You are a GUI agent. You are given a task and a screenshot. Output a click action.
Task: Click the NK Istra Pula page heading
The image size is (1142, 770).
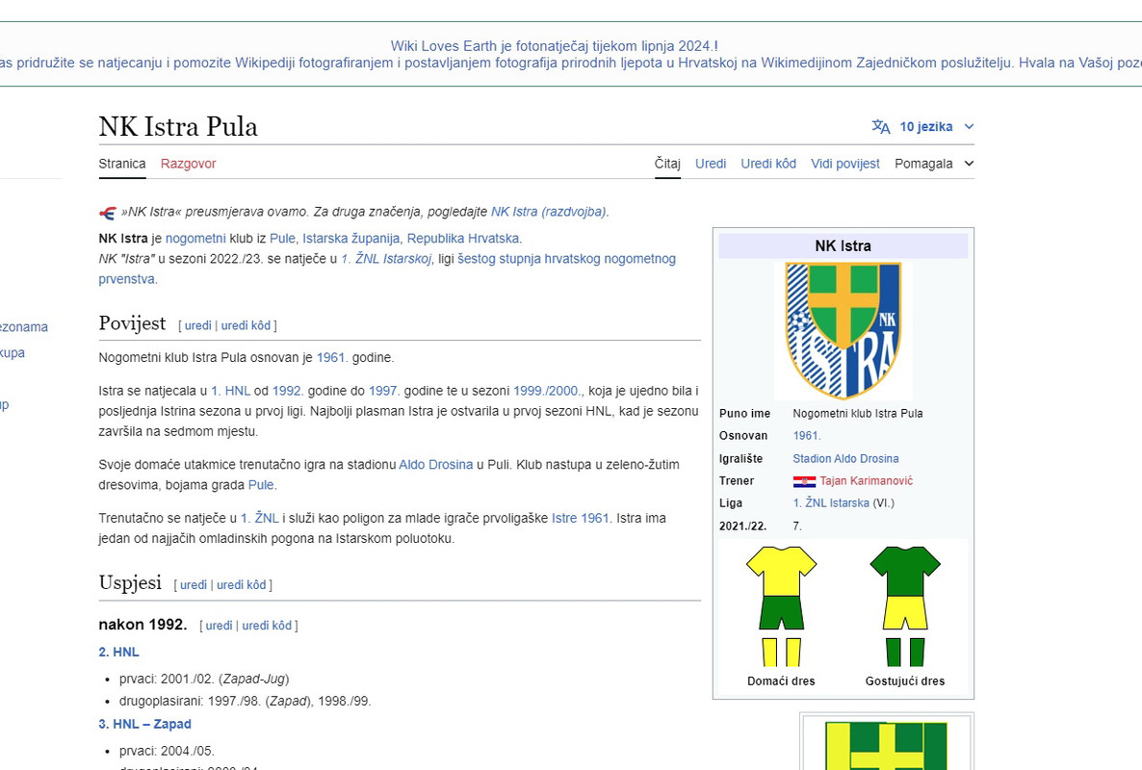pos(178,127)
